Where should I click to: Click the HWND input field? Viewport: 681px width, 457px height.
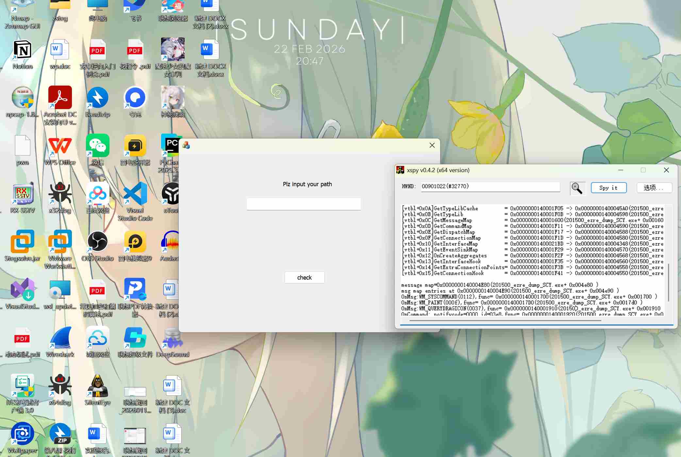[490, 187]
